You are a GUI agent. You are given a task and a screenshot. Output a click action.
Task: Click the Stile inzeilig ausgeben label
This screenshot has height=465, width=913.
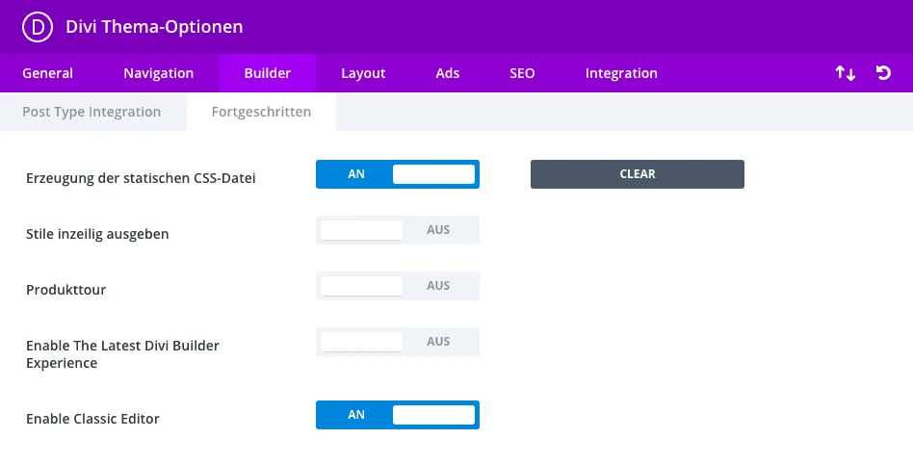coord(97,234)
